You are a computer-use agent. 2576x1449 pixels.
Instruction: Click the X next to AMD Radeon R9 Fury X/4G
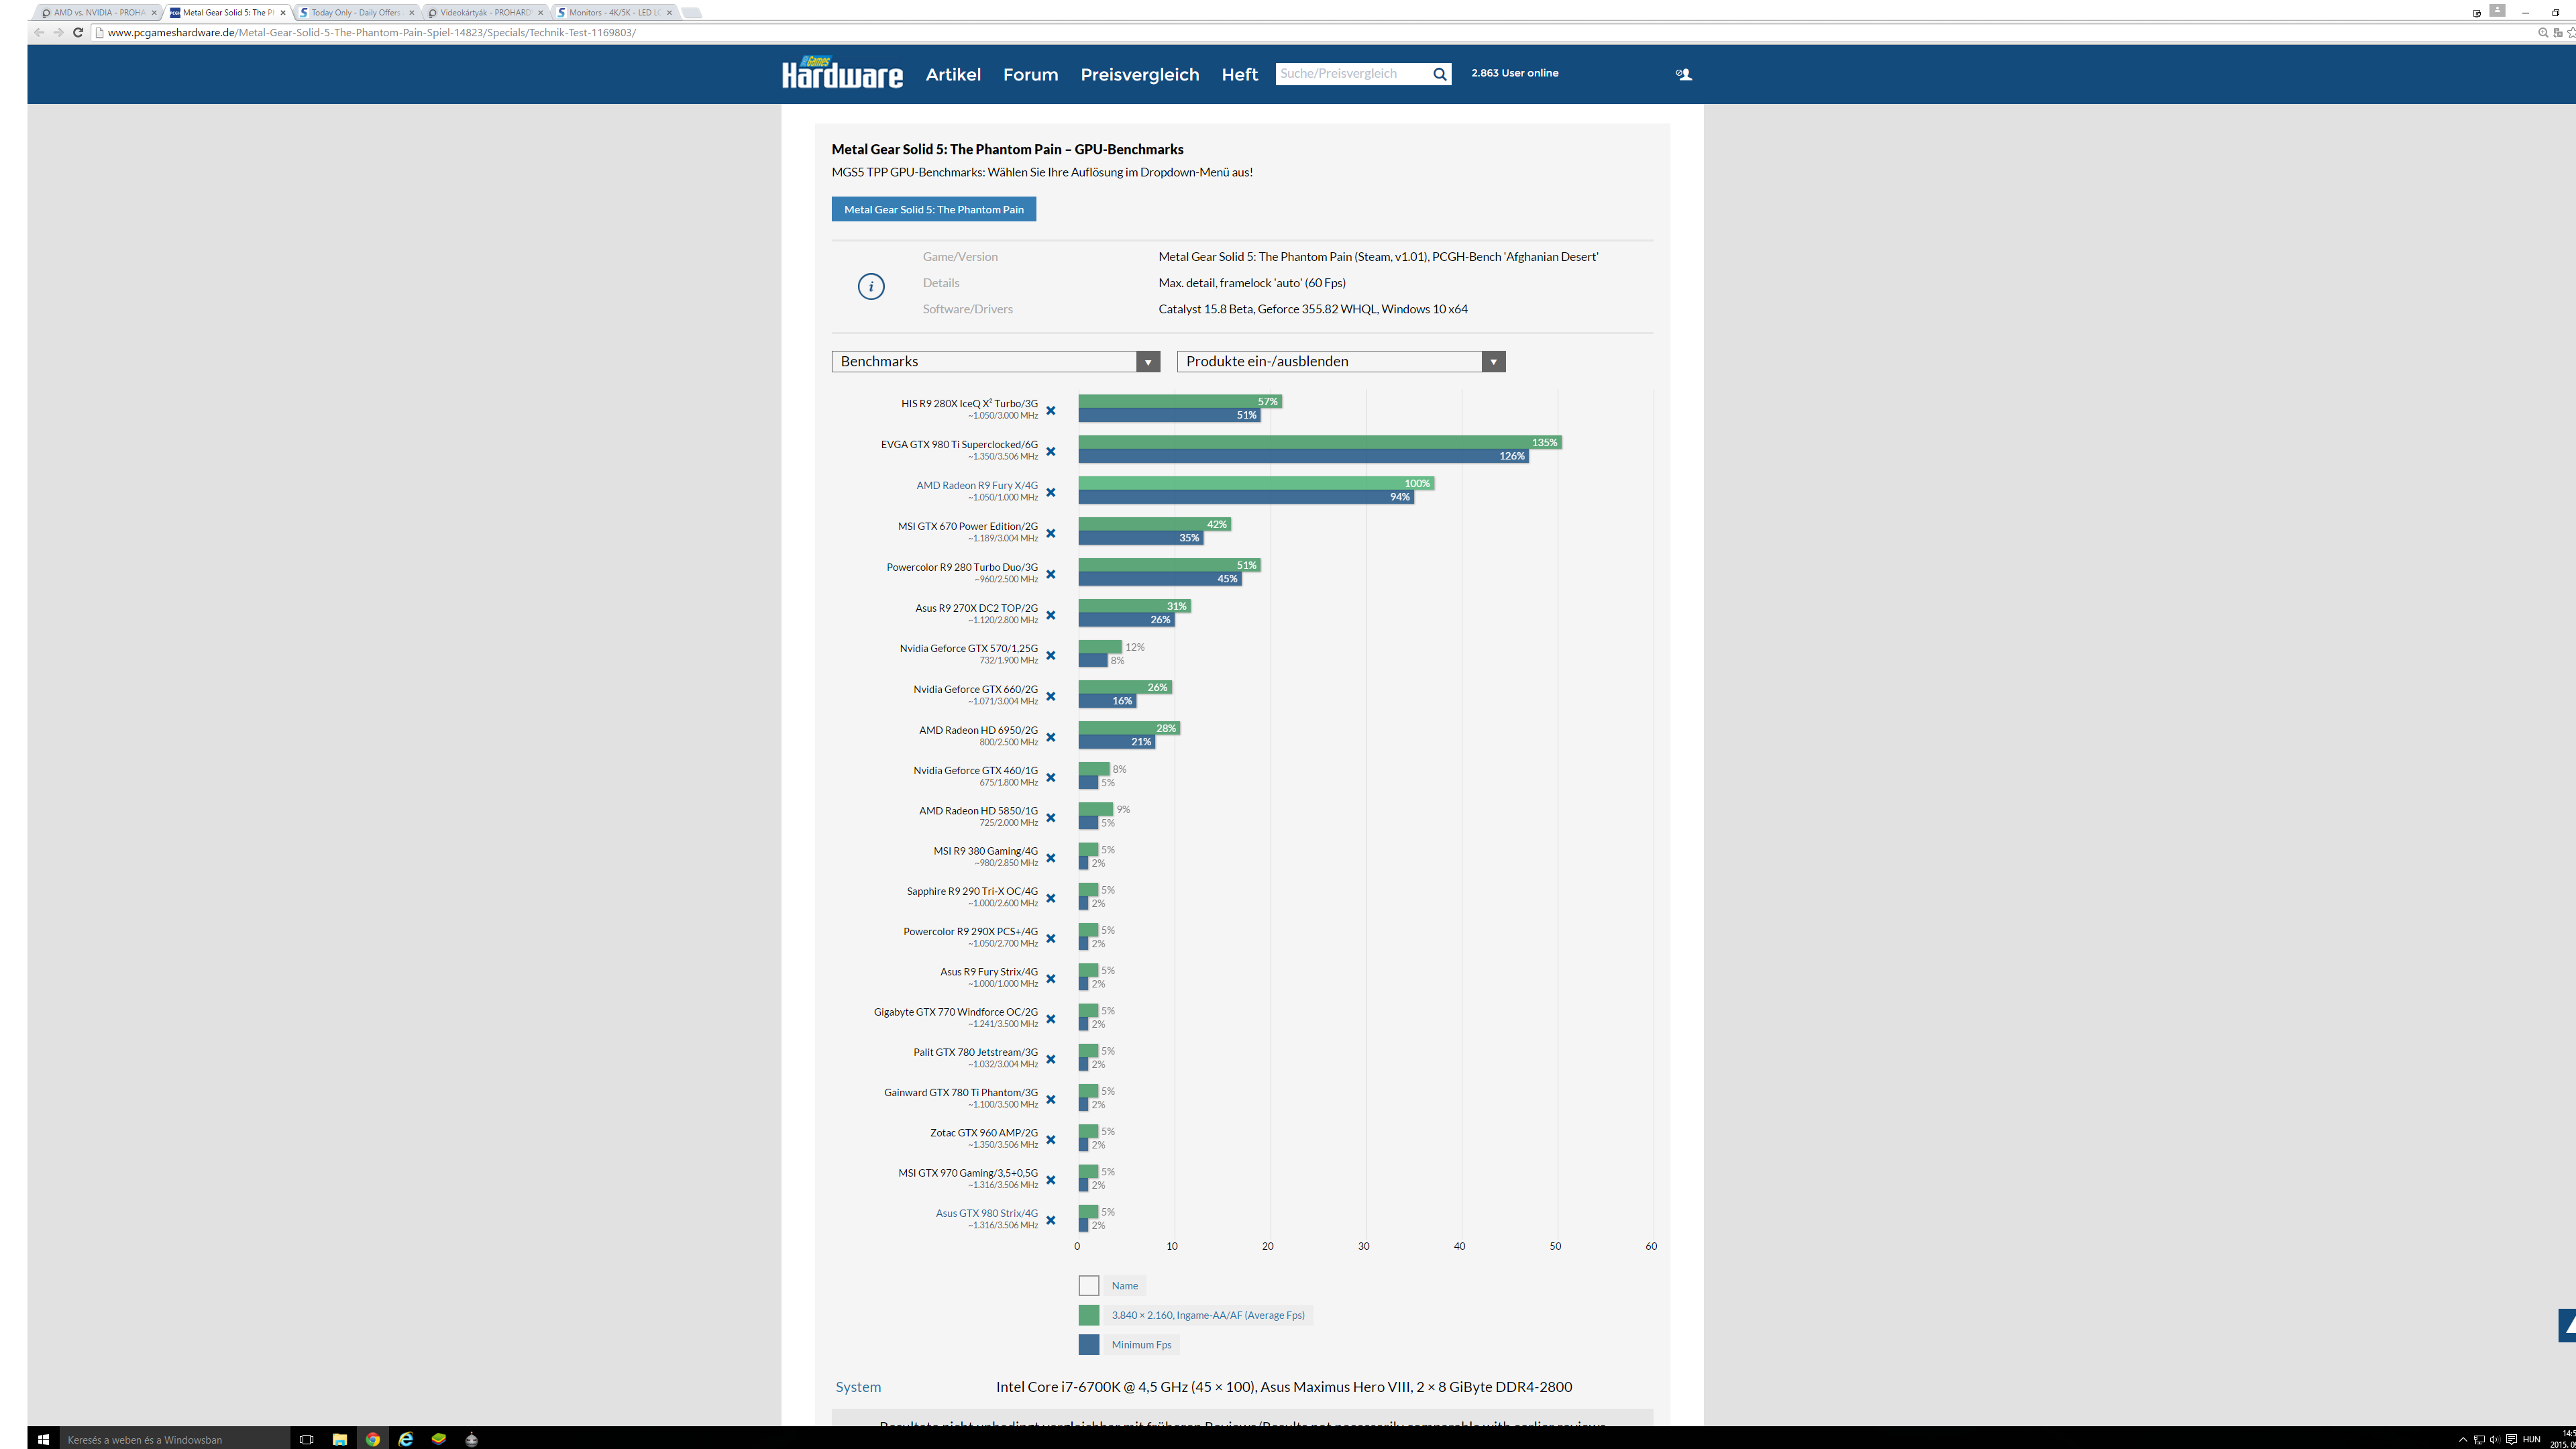coord(1050,492)
